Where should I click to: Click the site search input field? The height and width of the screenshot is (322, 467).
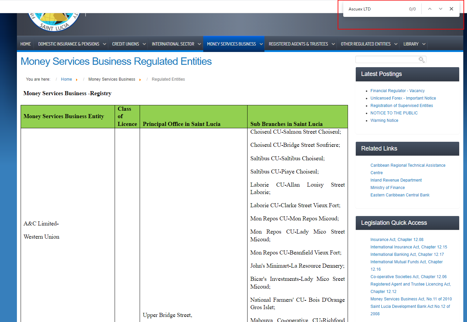click(387, 60)
